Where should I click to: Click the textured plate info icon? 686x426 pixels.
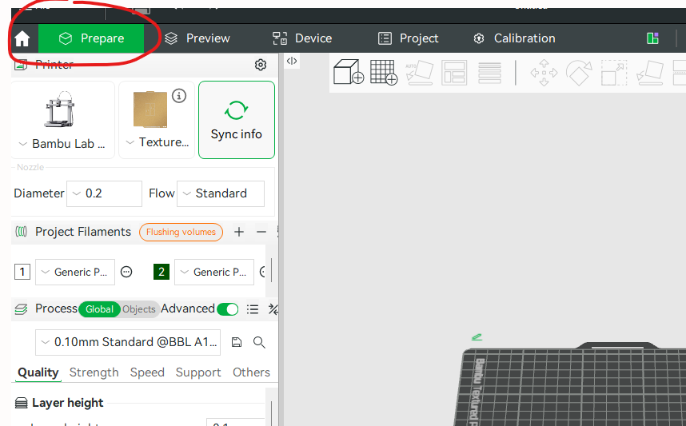pos(179,96)
